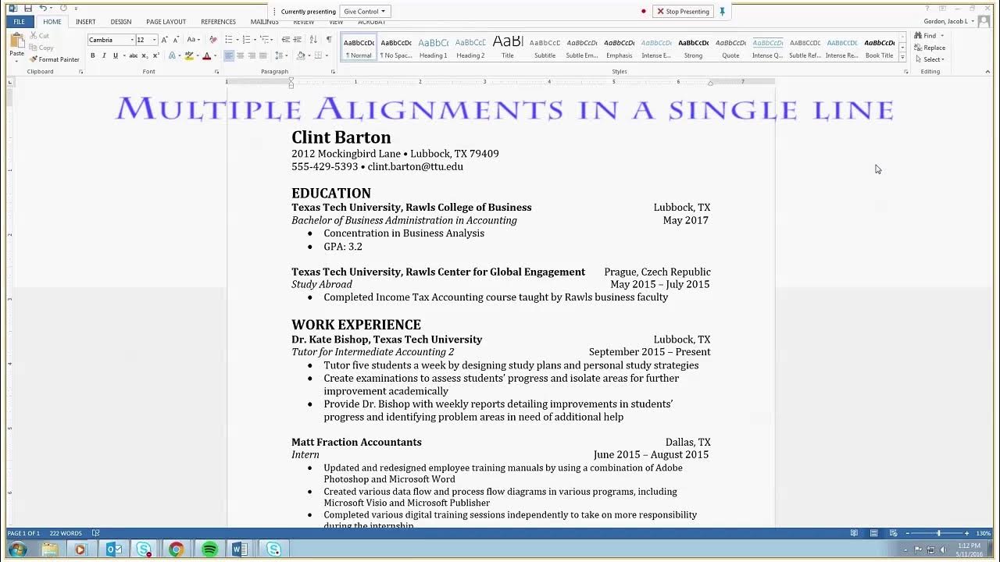Click the 222 WORDS count in status bar
This screenshot has height=562, width=1000.
pyautogui.click(x=66, y=533)
